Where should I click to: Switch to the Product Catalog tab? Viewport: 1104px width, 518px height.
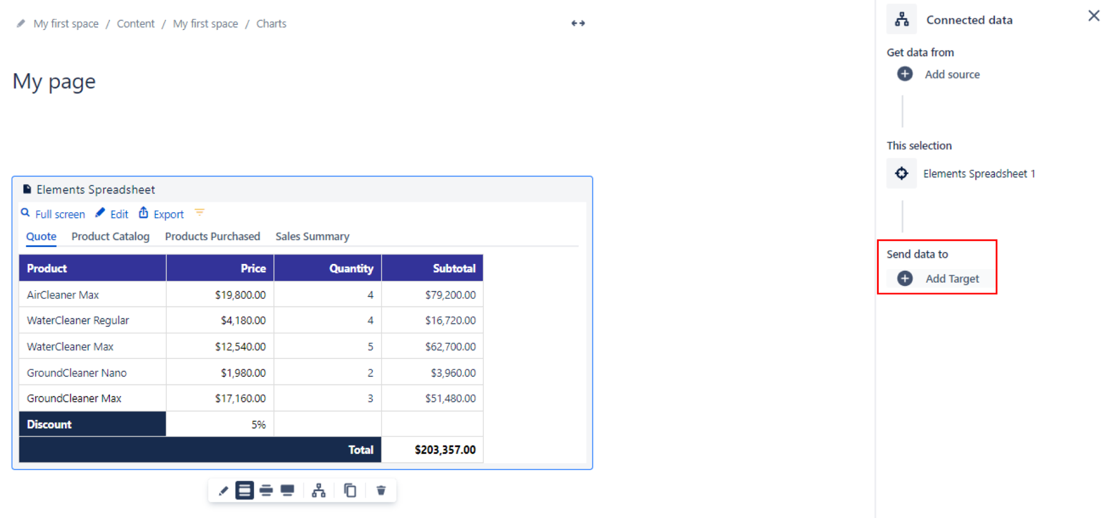tap(110, 237)
